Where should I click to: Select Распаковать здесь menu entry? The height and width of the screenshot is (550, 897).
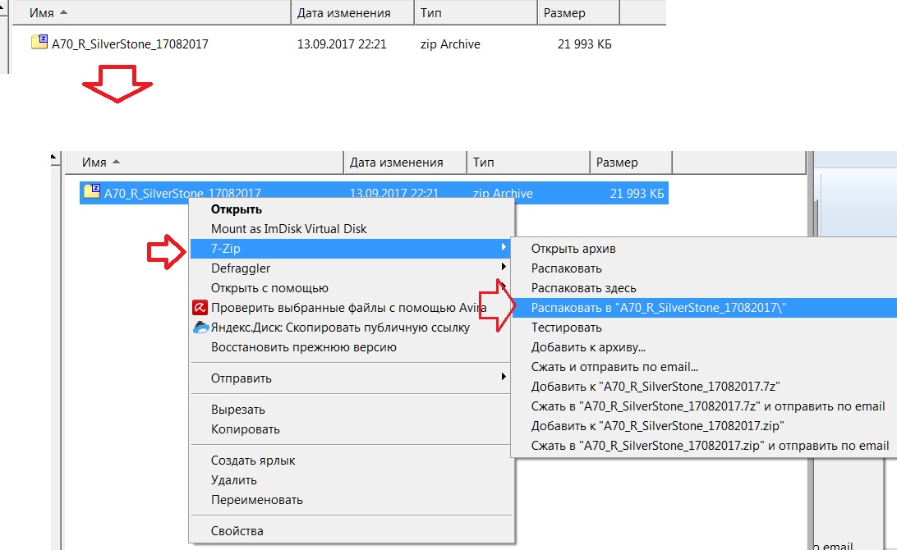583,288
